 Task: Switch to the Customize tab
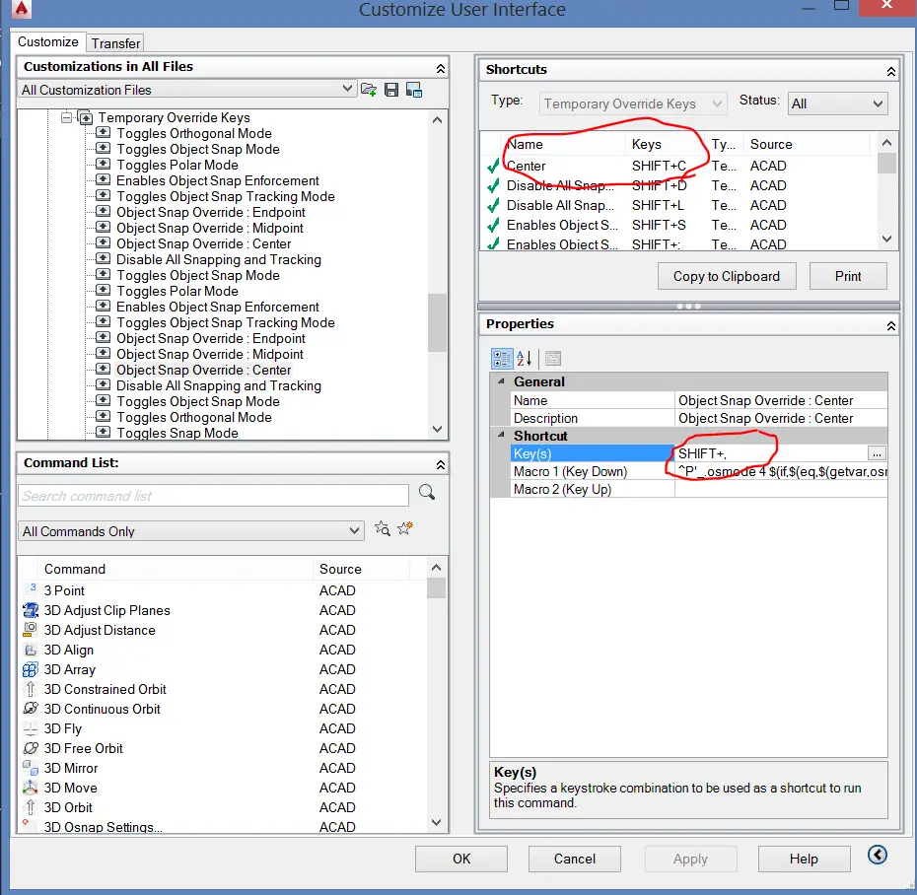click(x=48, y=42)
